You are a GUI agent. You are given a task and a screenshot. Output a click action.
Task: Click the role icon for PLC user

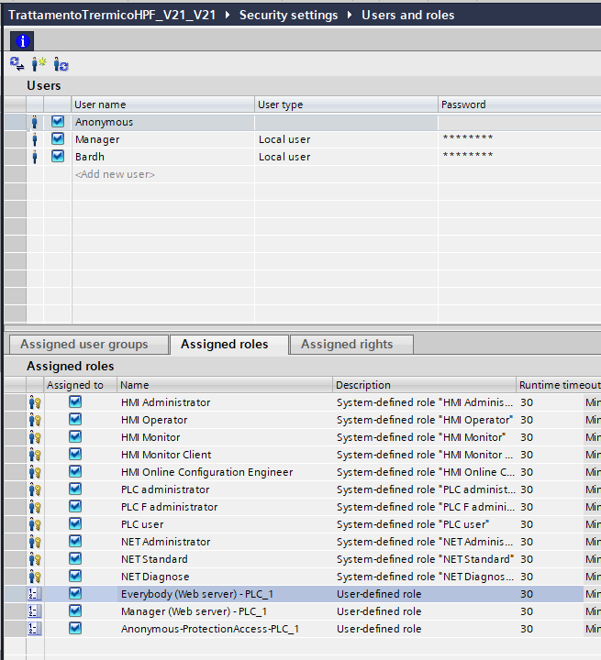click(x=35, y=524)
